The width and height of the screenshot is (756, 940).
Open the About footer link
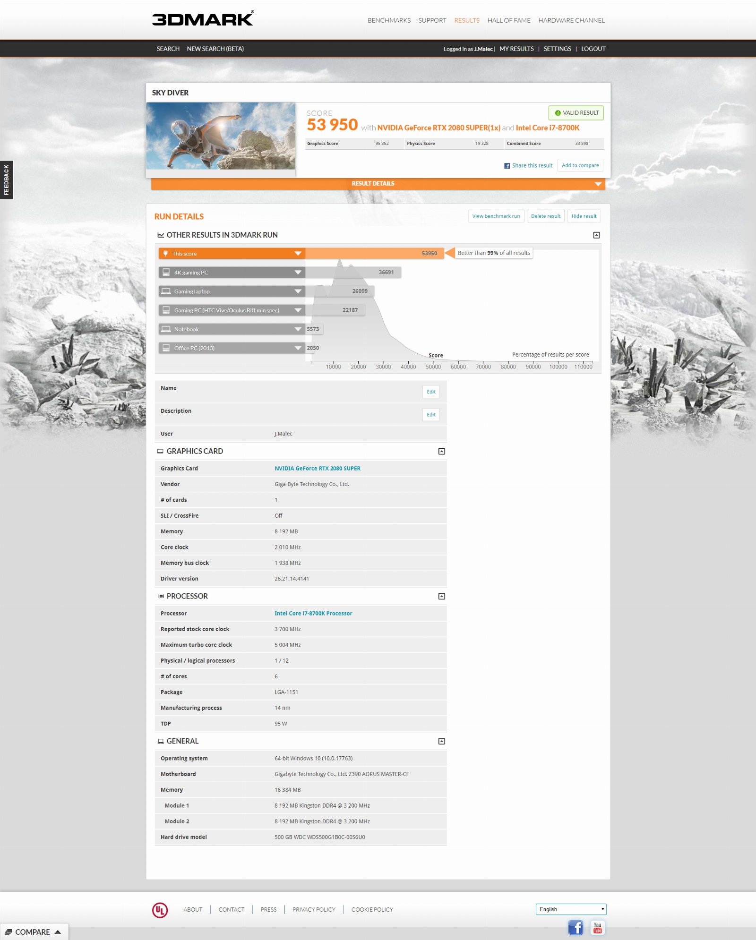click(x=193, y=910)
